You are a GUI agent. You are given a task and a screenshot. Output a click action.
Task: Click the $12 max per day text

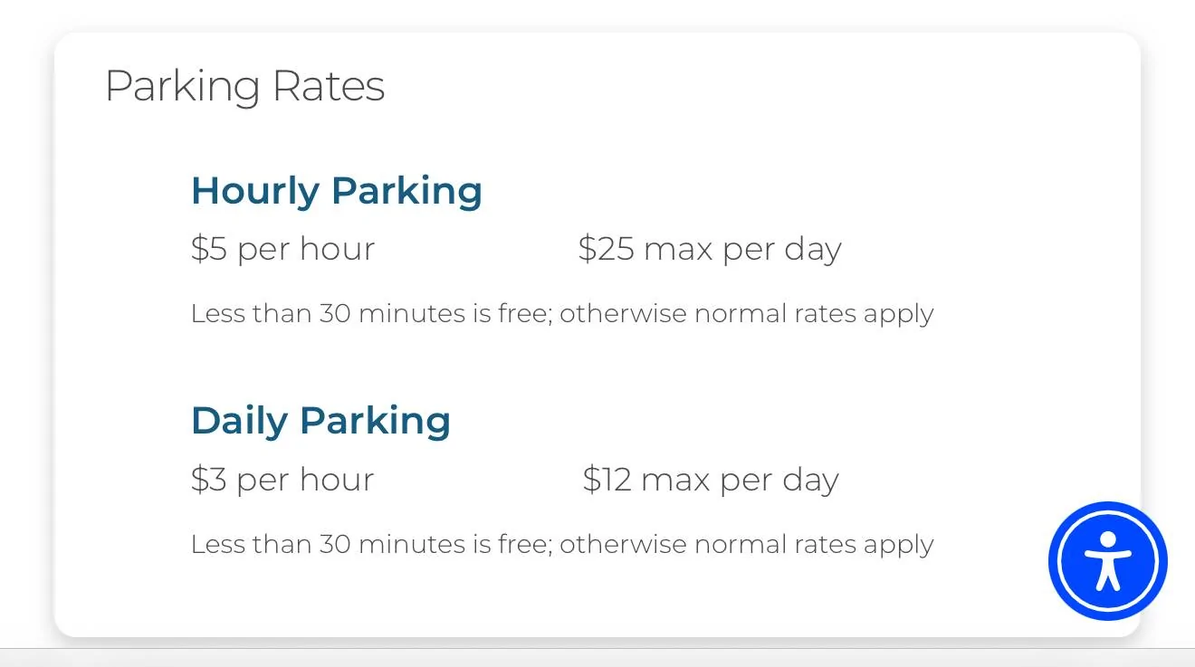tap(711, 480)
